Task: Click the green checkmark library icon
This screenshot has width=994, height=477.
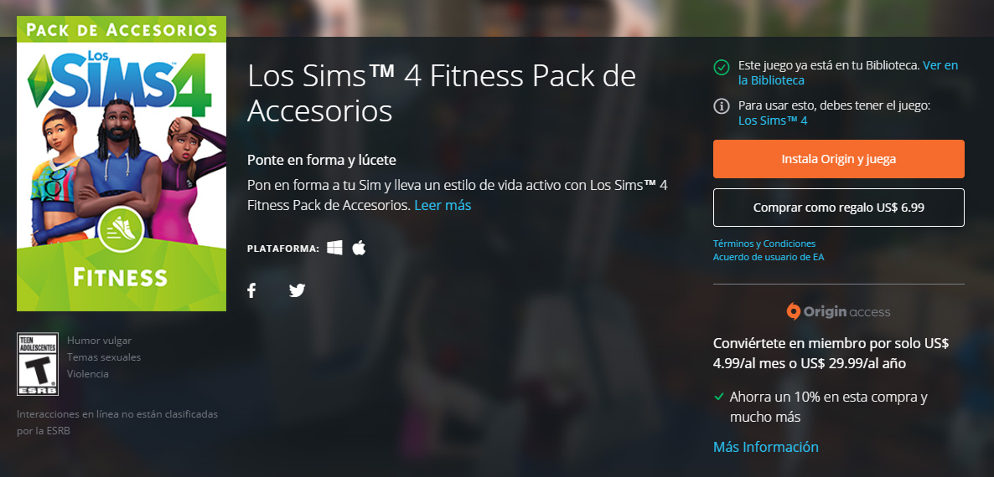Action: [722, 67]
